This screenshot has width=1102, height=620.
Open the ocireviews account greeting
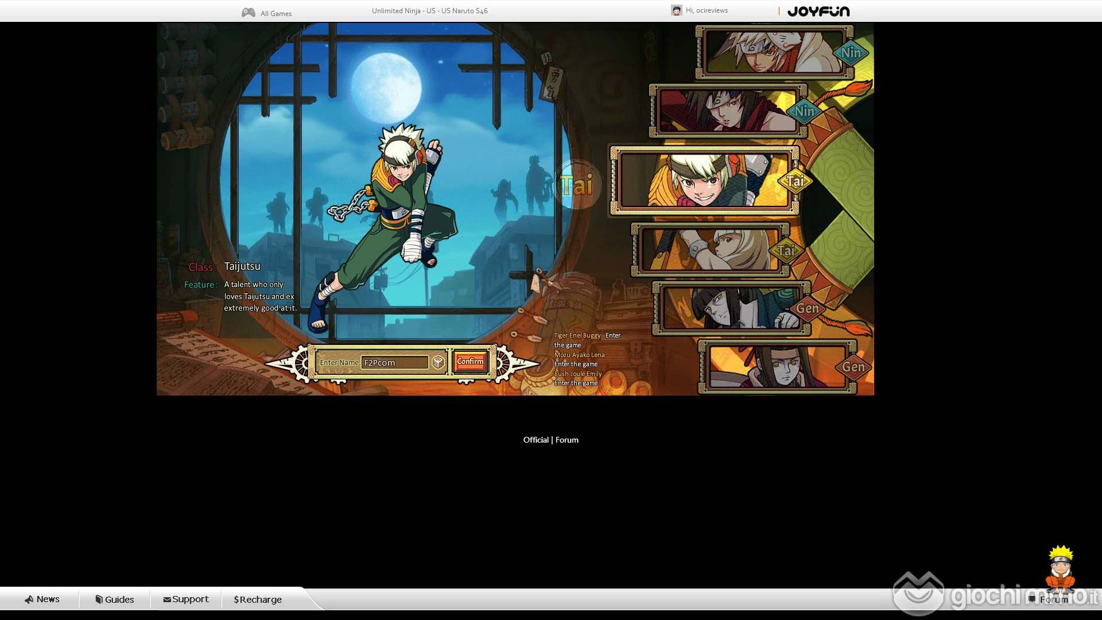point(707,10)
